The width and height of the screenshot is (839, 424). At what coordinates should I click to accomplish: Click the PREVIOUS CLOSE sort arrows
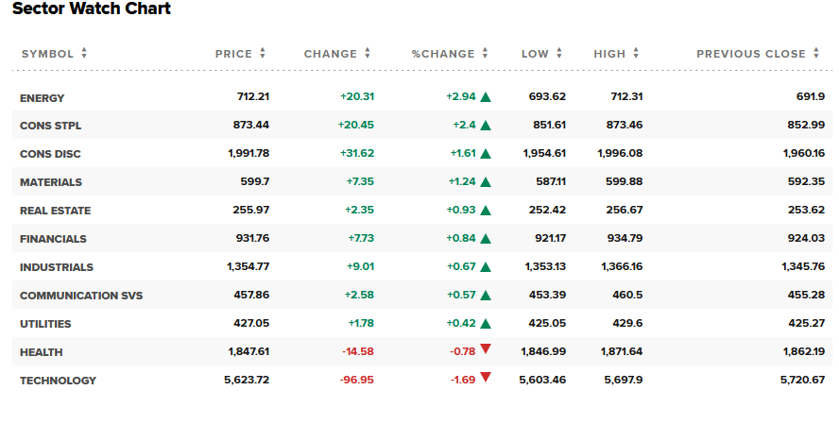click(x=816, y=53)
